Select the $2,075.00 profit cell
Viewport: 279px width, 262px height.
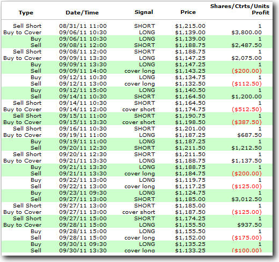tap(246, 58)
